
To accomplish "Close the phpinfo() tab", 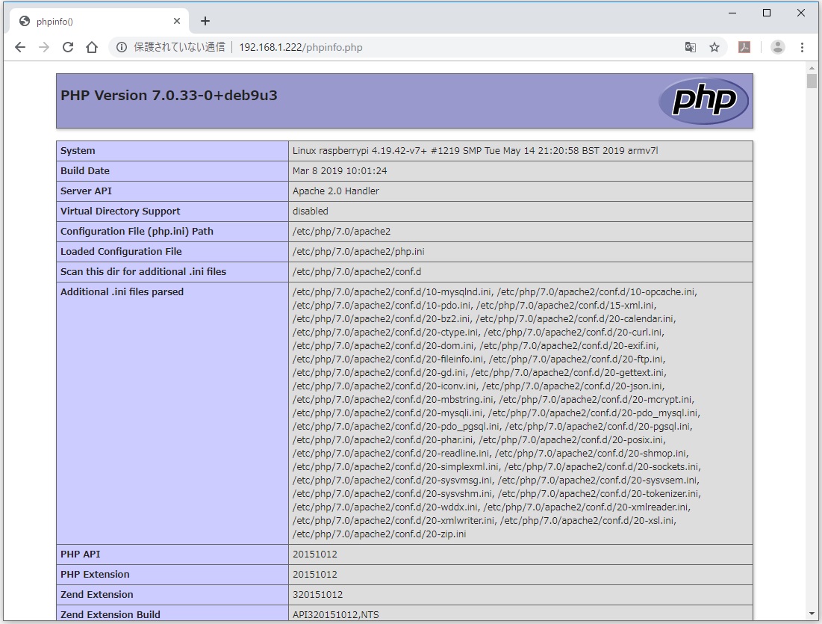I will pos(177,21).
